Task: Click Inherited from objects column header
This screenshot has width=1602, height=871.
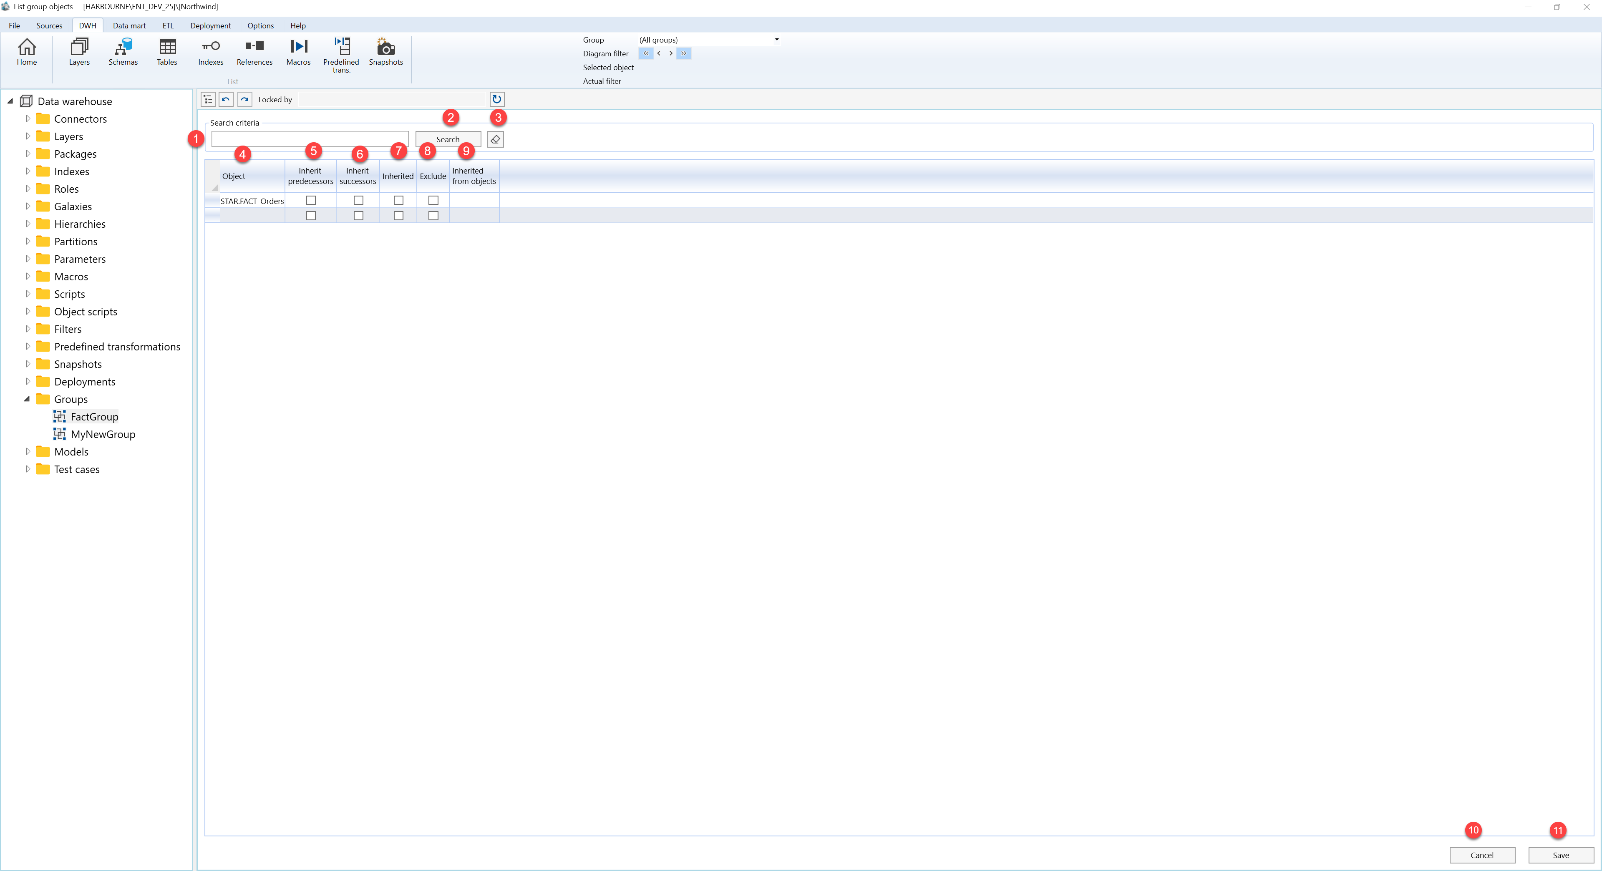Action: tap(474, 176)
